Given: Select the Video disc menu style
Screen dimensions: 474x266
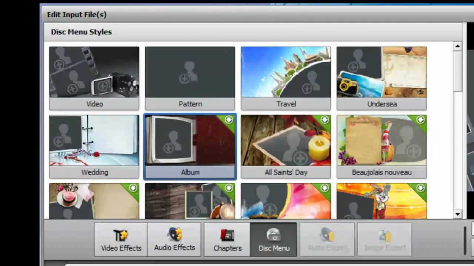Looking at the screenshot, I should point(94,78).
